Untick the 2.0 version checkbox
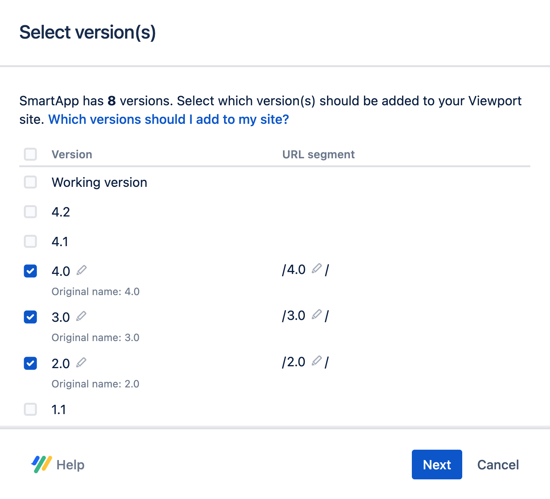550x499 pixels. (30, 363)
